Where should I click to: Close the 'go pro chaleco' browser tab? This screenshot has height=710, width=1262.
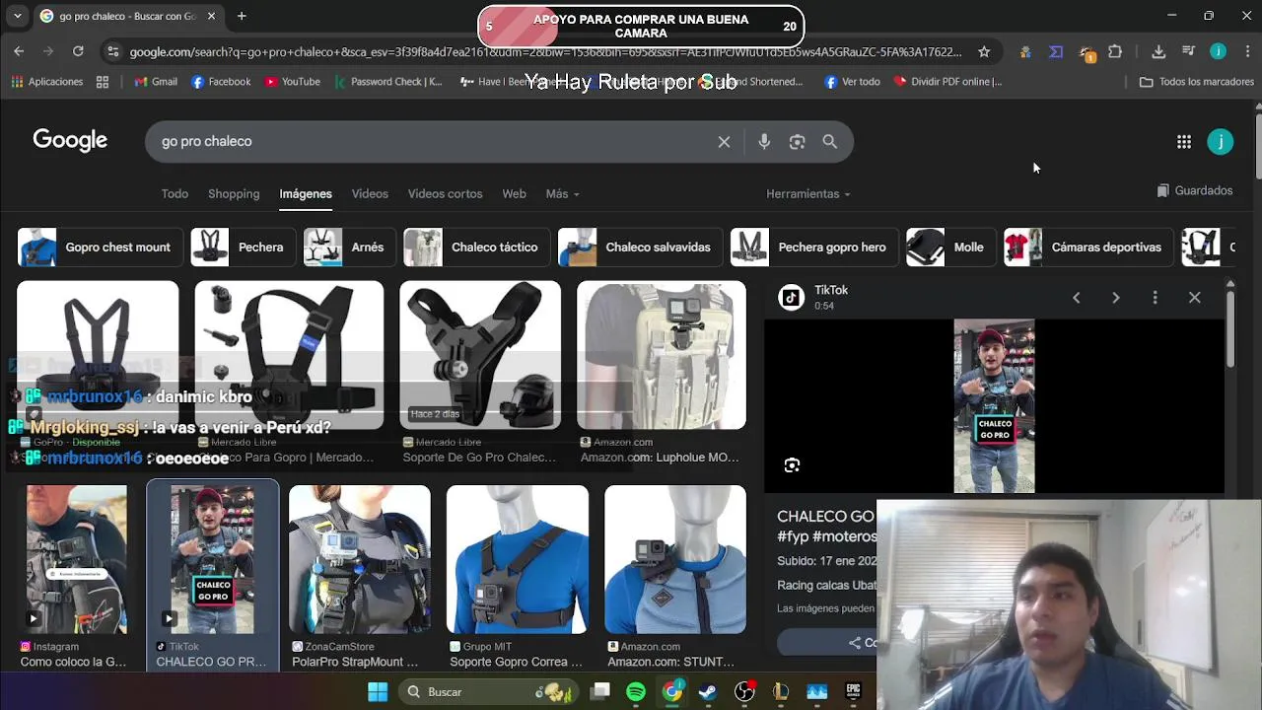coord(211,16)
